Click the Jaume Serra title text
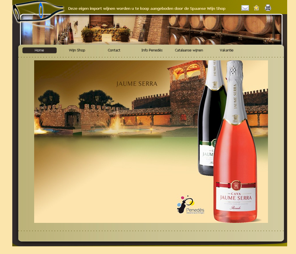This screenshot has height=254, width=296. [137, 84]
